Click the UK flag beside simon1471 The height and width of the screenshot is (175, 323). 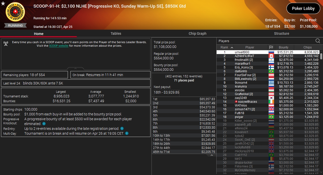pyautogui.click(x=271, y=109)
